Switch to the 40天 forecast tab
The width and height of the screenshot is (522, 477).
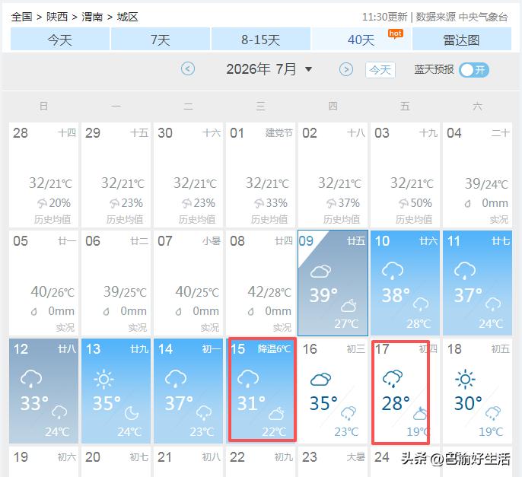[x=361, y=40]
